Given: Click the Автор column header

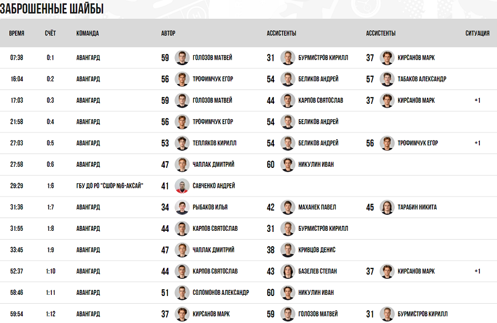Looking at the screenshot, I should point(168,33).
